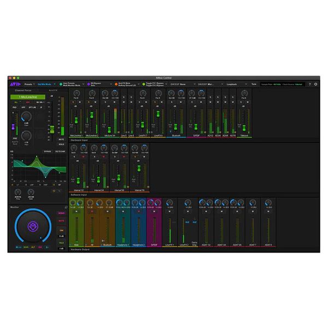
Task: Toggle the phase invert Ø button
Action: (41, 107)
